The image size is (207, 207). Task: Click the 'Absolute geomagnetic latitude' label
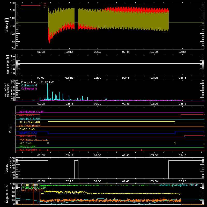point(179,185)
